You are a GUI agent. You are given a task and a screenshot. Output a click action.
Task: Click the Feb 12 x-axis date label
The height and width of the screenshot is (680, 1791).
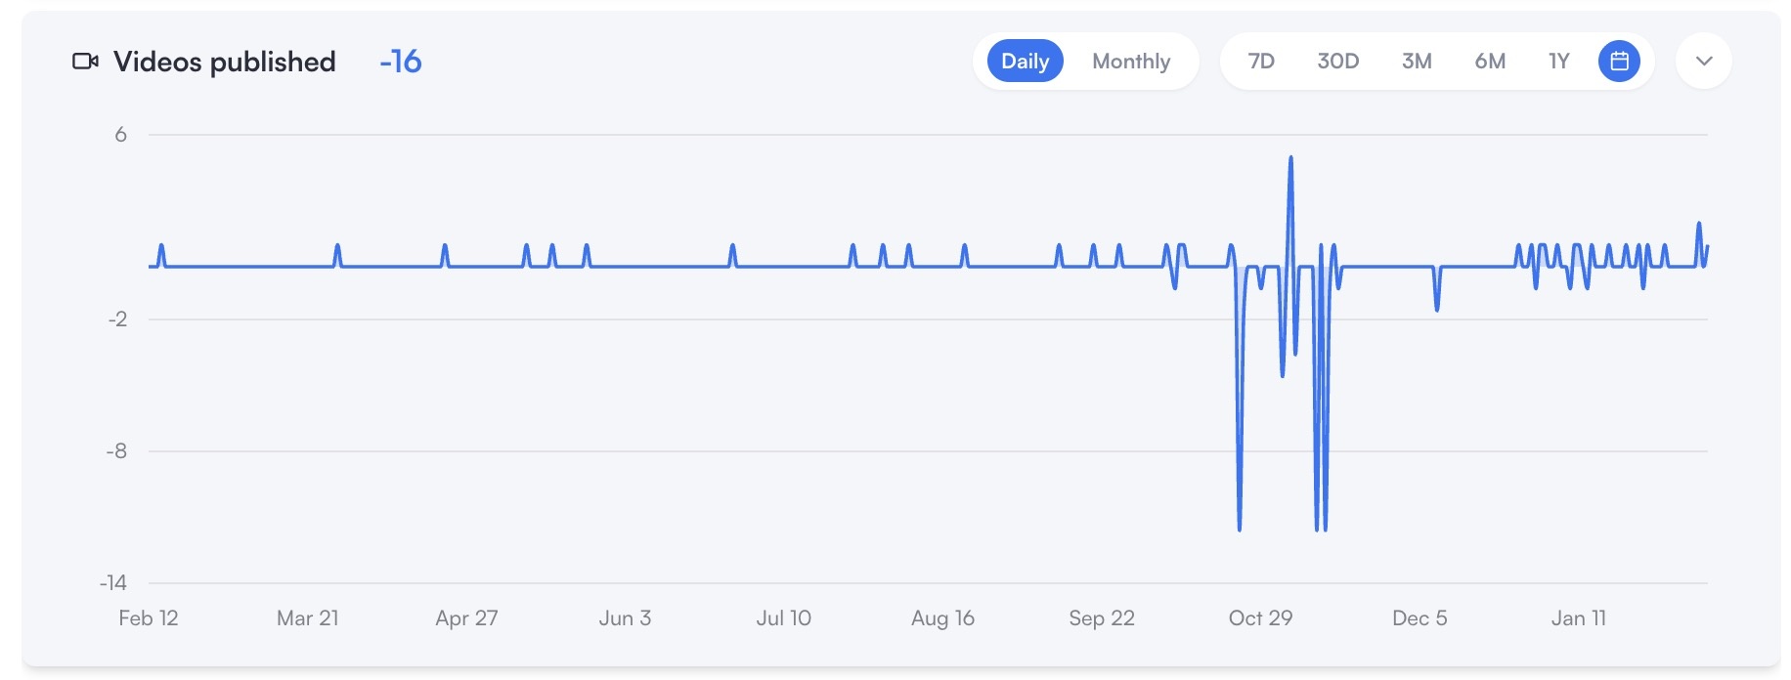tap(149, 618)
